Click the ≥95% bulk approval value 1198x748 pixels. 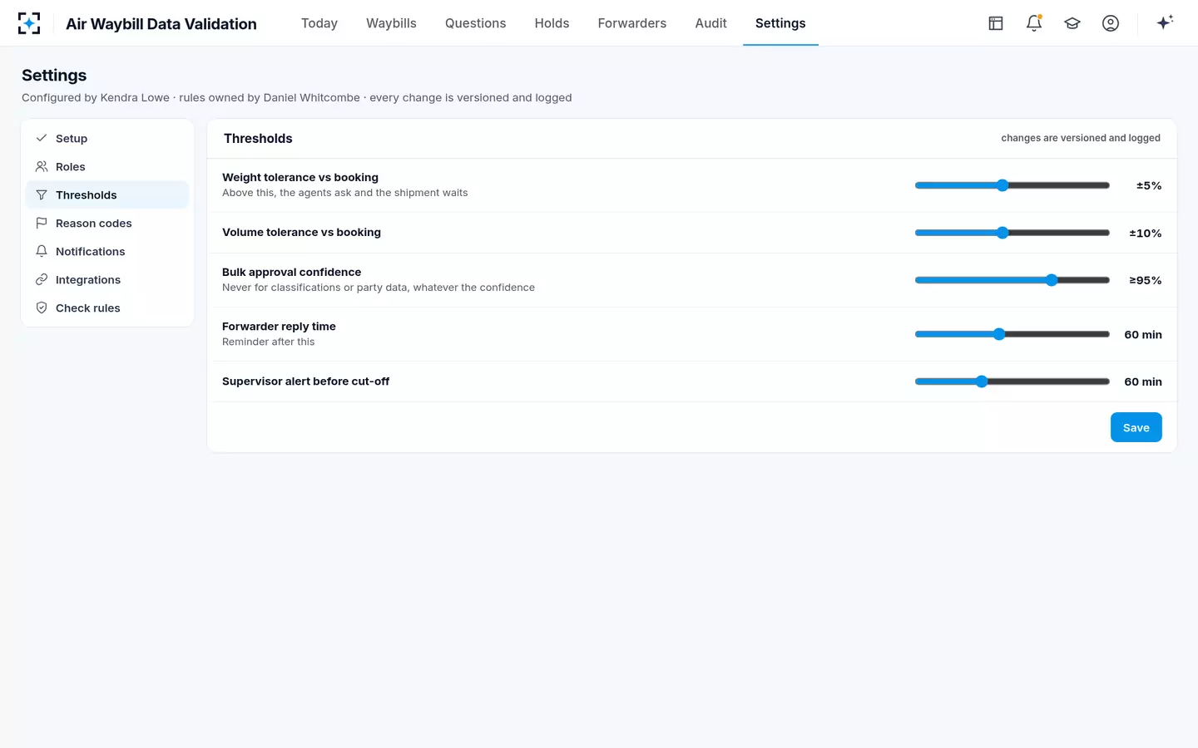pos(1146,281)
